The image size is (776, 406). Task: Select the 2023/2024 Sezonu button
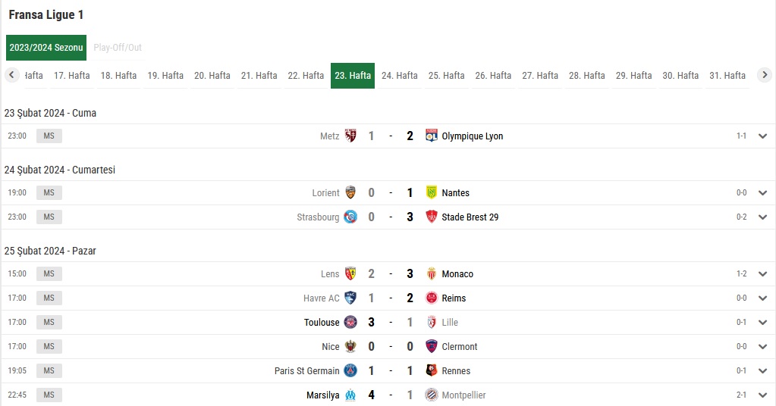pos(46,48)
